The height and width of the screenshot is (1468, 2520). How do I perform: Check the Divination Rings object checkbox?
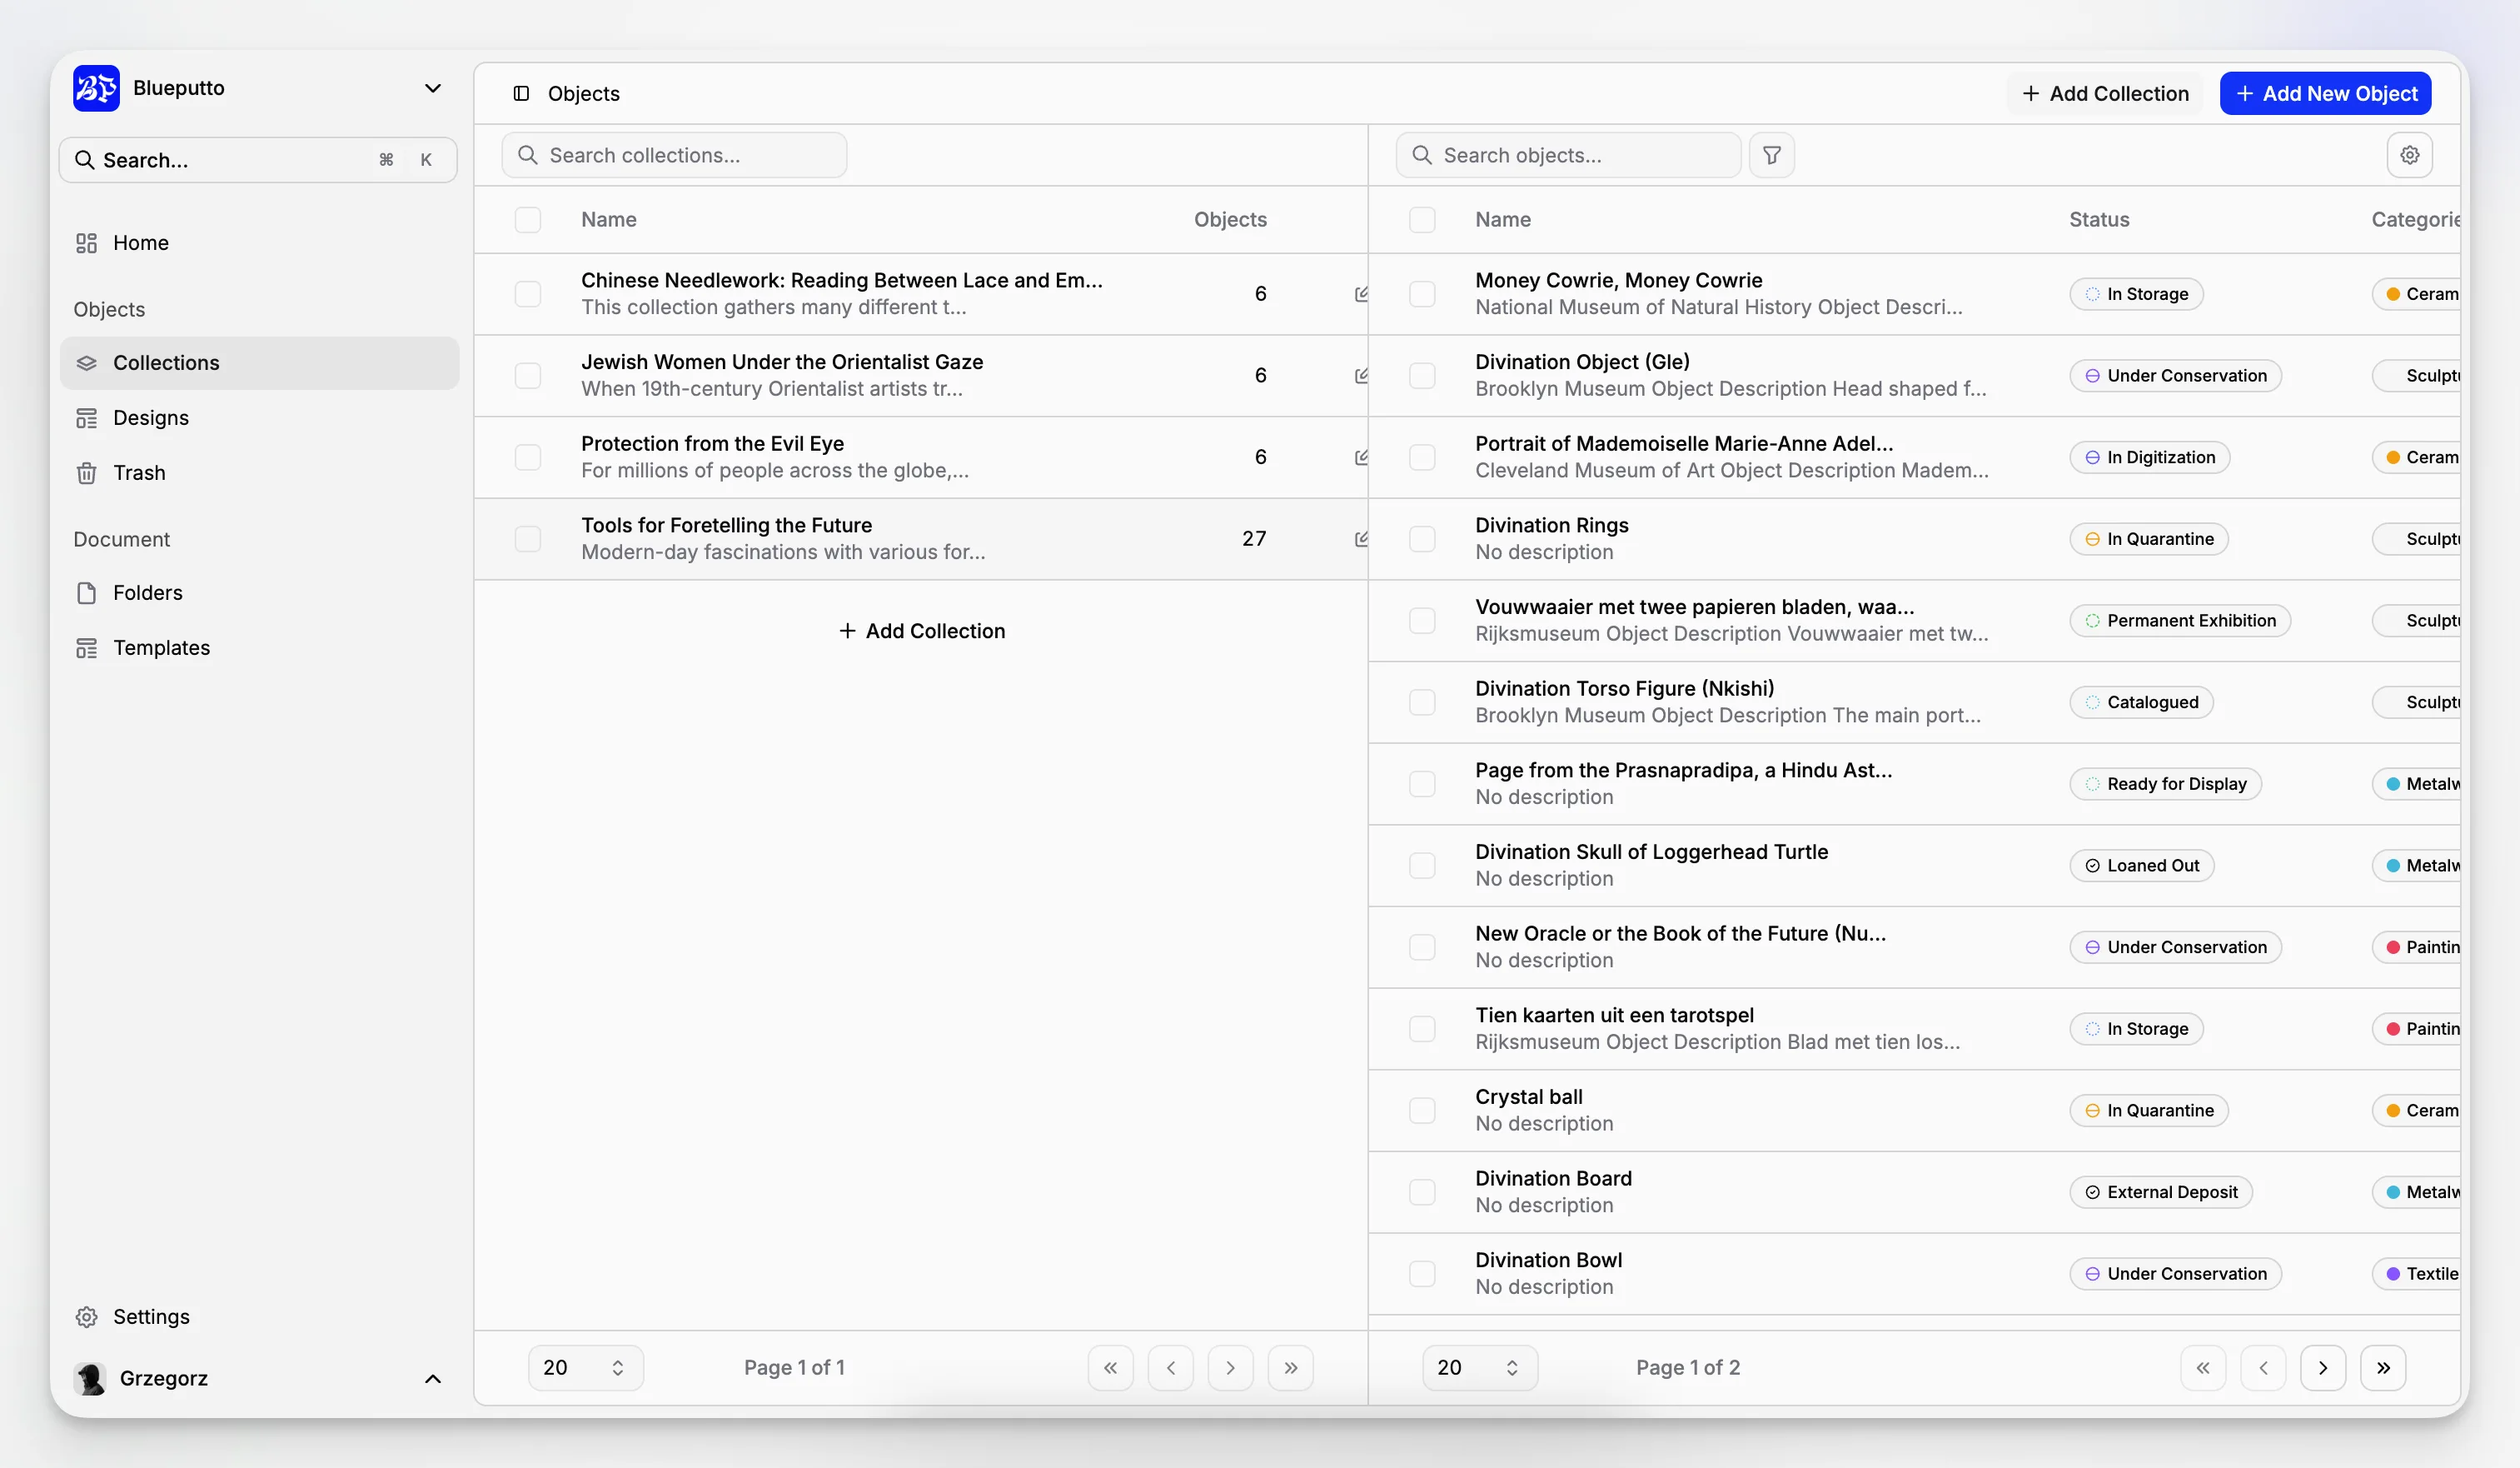(x=1421, y=539)
